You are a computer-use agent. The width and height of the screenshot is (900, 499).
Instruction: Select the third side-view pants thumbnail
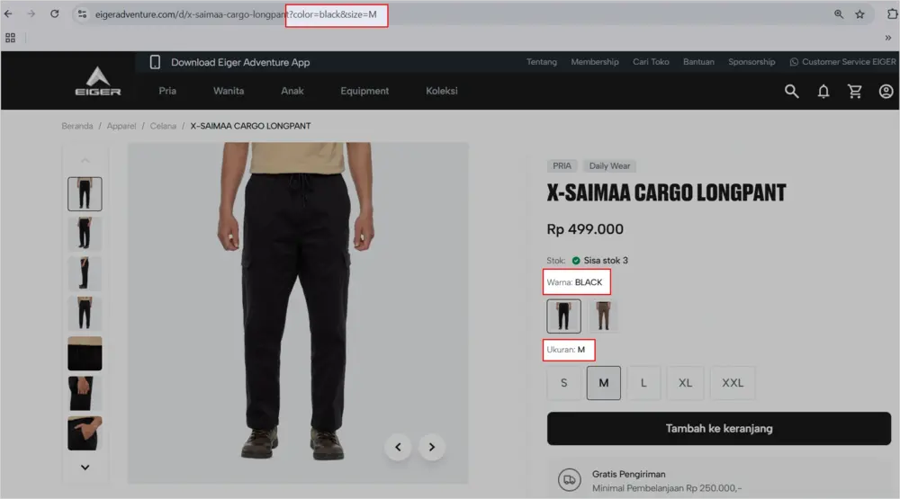(85, 273)
